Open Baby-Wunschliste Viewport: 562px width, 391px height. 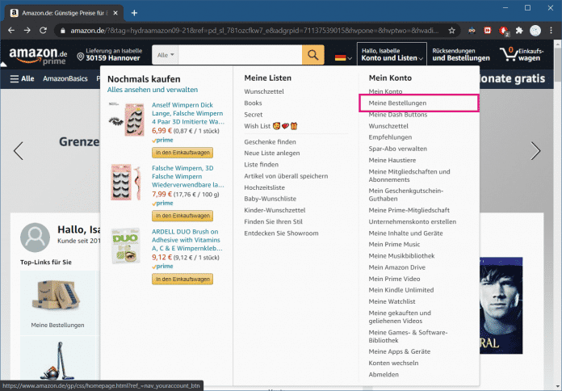click(270, 199)
